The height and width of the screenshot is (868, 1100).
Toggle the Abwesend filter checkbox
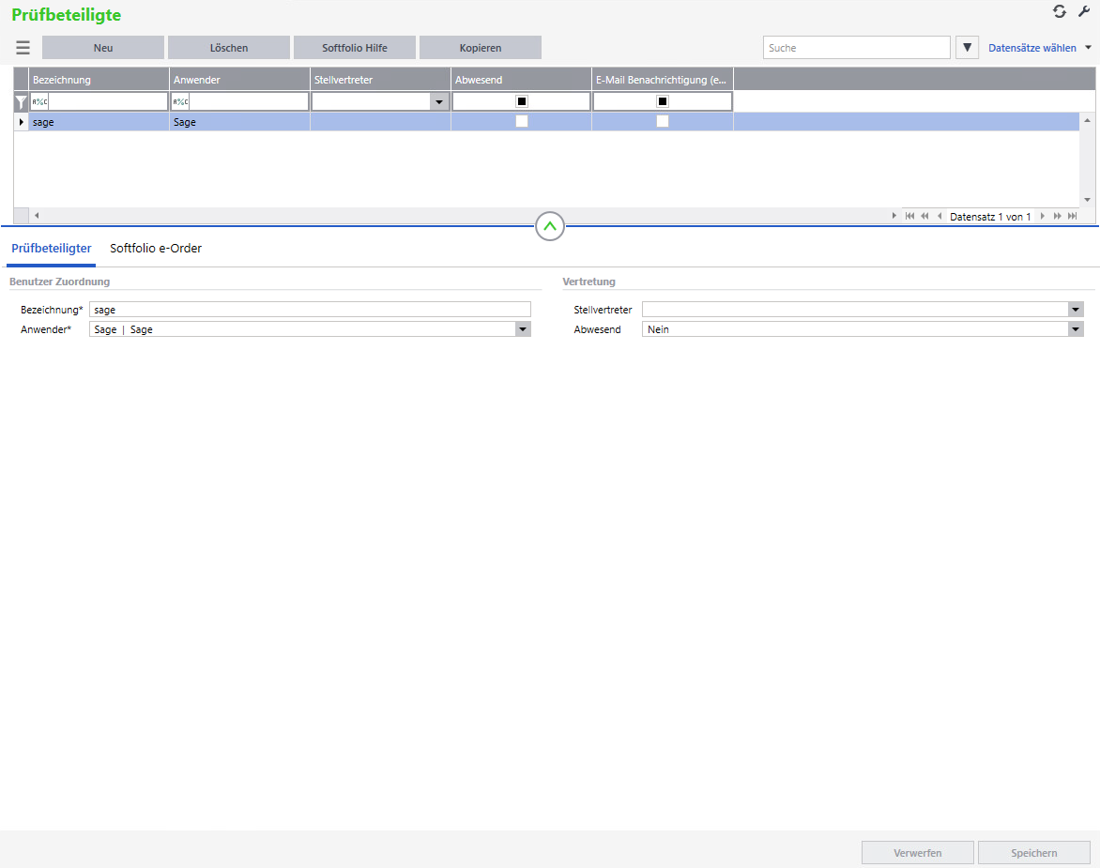pos(522,101)
